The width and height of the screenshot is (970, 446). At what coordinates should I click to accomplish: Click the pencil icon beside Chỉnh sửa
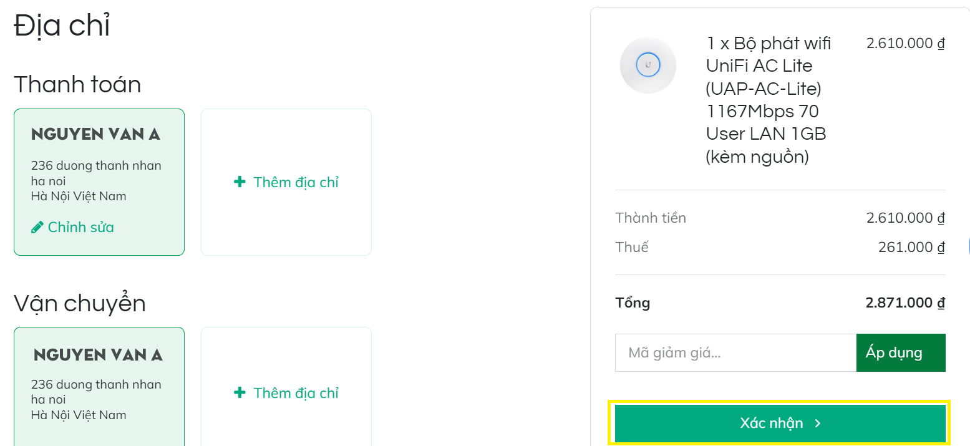[37, 227]
